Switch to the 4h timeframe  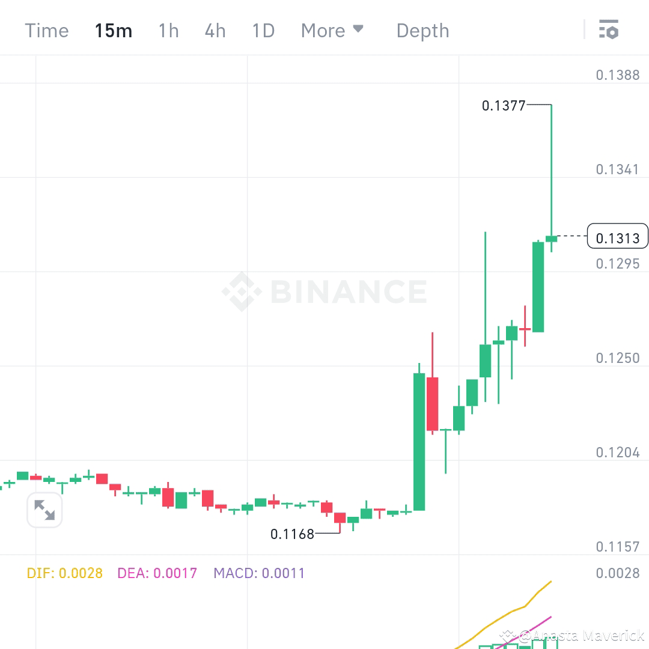pos(215,30)
